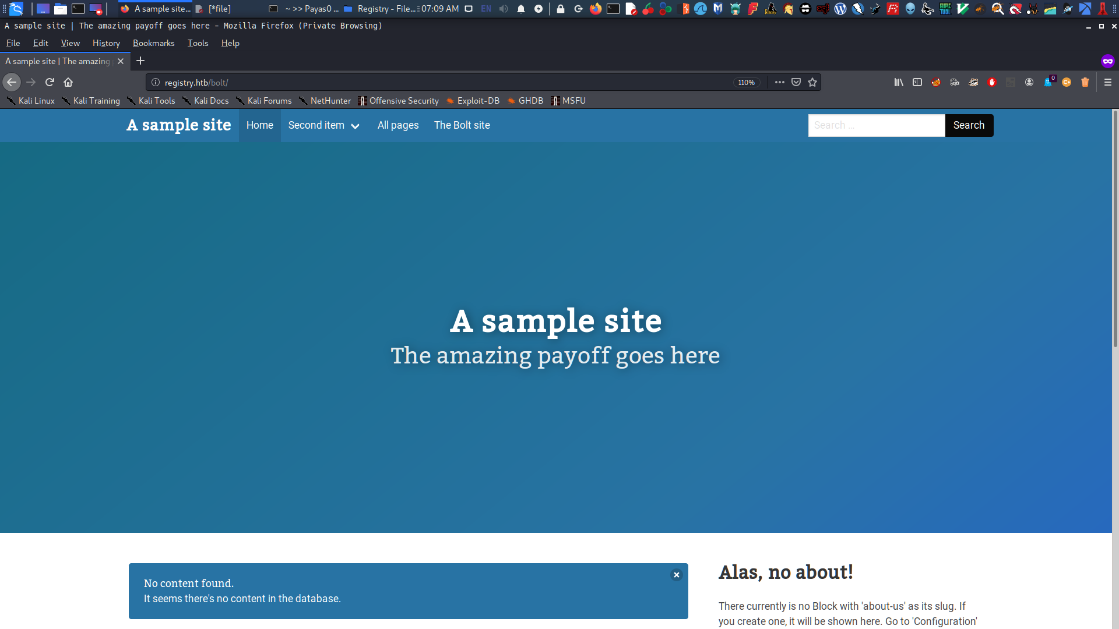Click the Firefox bookmark star icon
Screen dimensions: 1119x629
pyautogui.click(x=812, y=82)
